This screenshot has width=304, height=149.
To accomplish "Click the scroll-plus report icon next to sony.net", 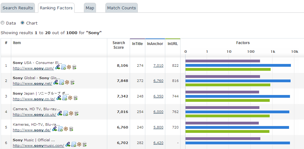I will [62, 82].
